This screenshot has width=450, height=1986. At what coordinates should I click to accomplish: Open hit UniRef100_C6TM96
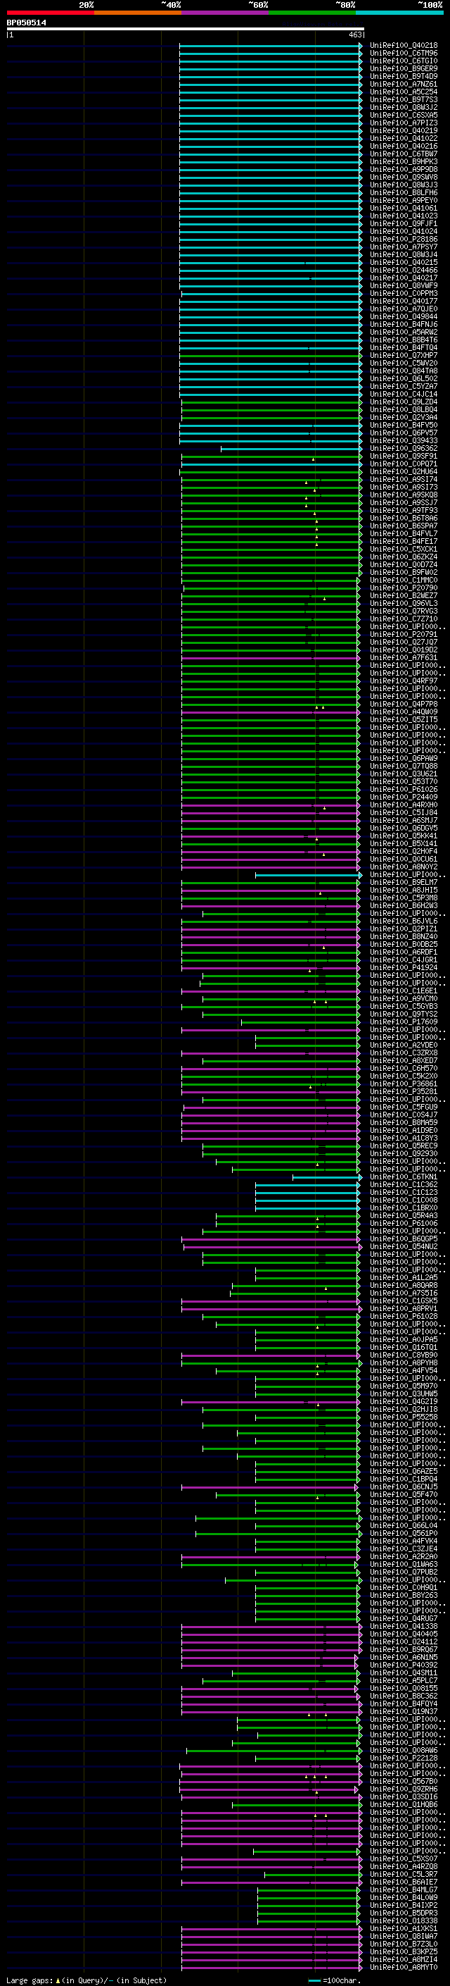pyautogui.click(x=404, y=54)
